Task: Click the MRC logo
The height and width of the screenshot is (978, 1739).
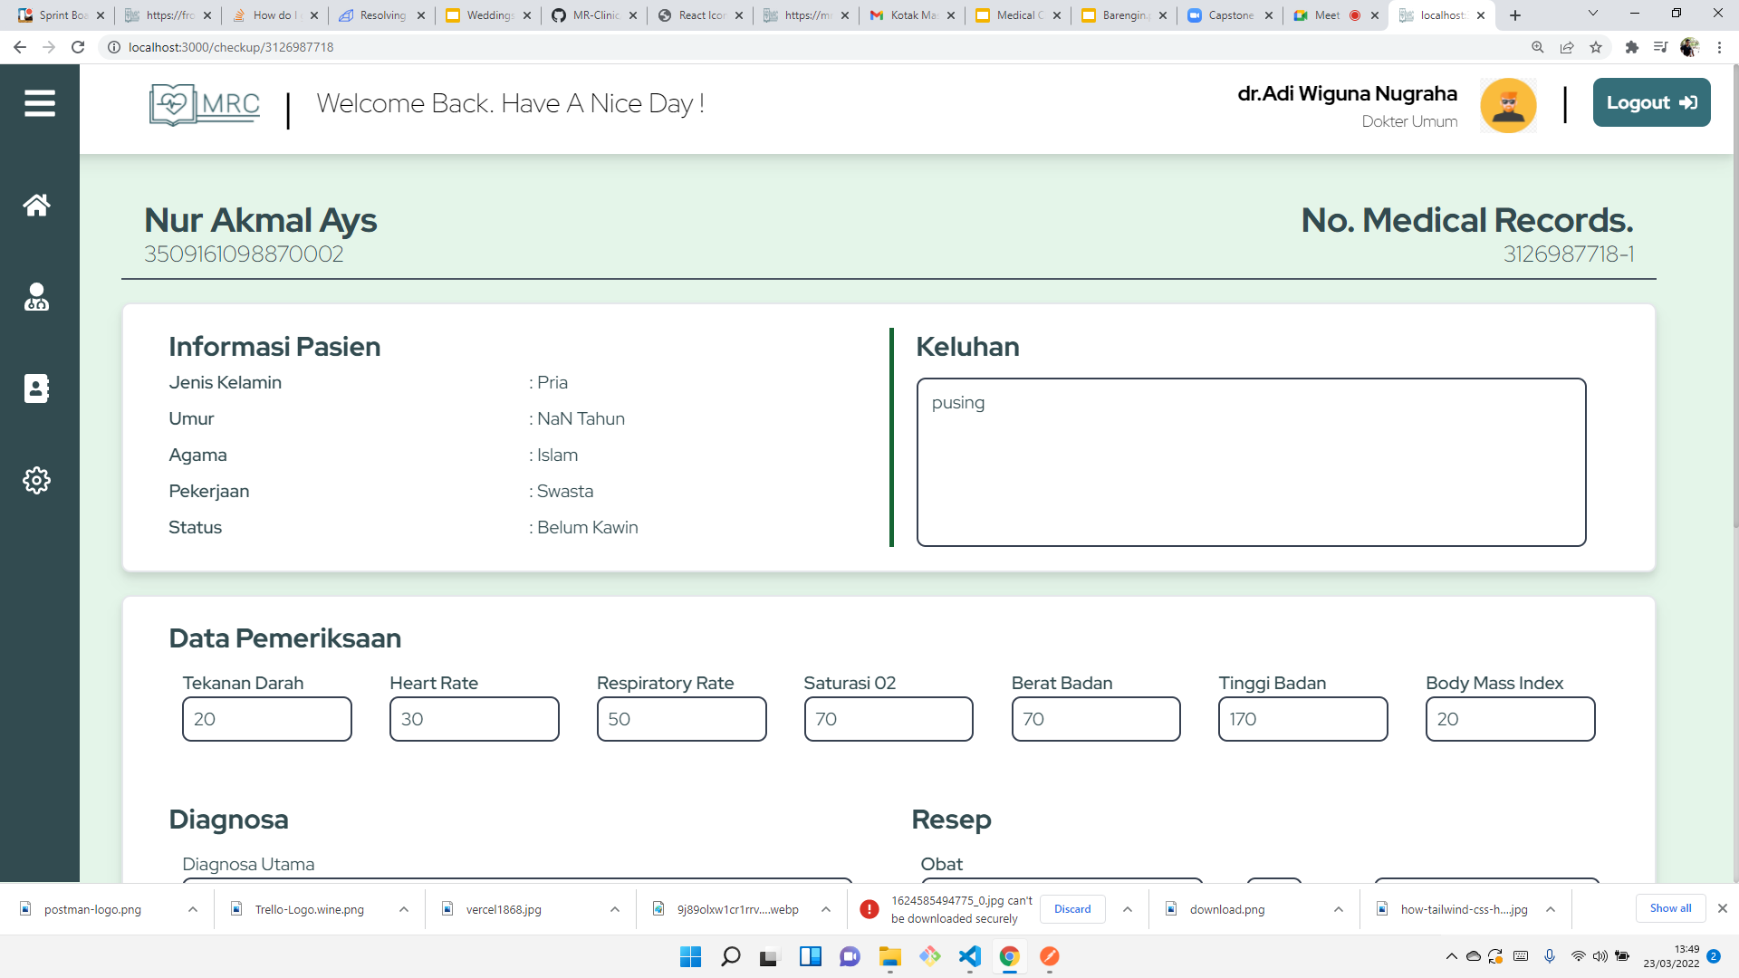Action: click(205, 105)
